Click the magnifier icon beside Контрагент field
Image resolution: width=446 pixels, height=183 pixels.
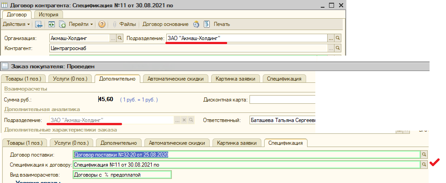(x=338, y=48)
